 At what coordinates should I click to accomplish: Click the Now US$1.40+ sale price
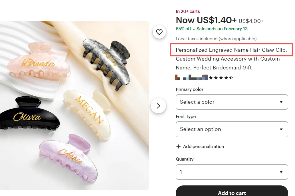point(206,20)
